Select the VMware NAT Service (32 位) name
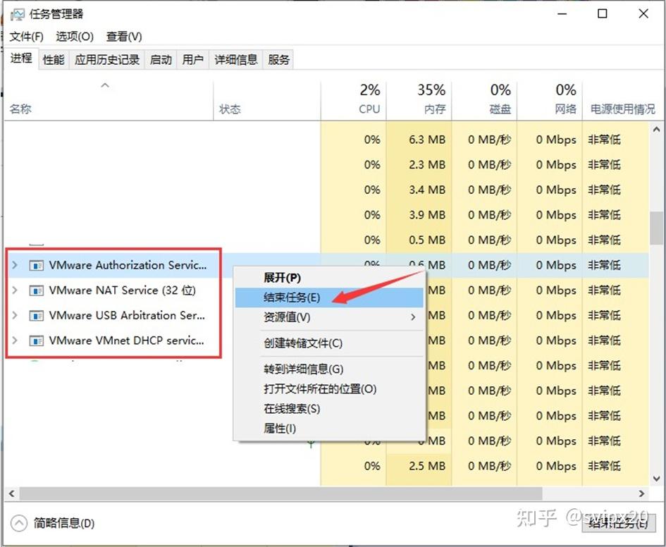The height and width of the screenshot is (547, 666). [x=123, y=290]
